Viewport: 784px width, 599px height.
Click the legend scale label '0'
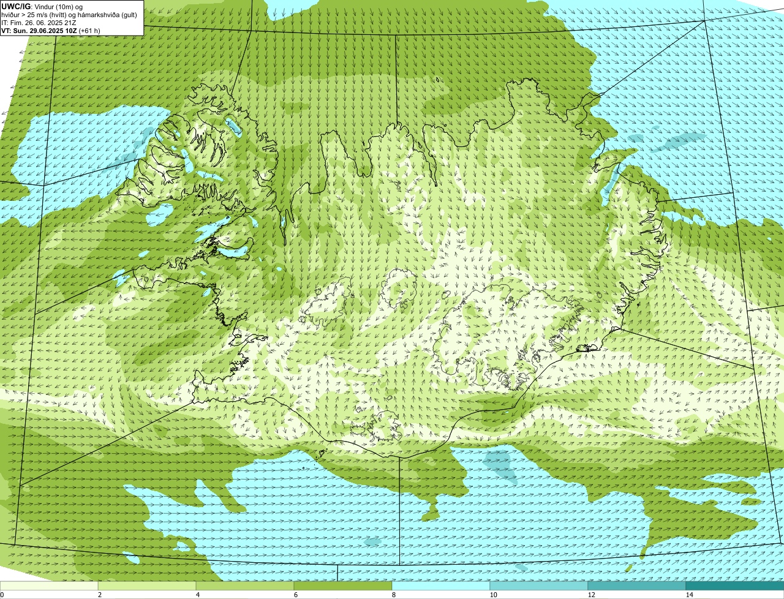(2, 595)
